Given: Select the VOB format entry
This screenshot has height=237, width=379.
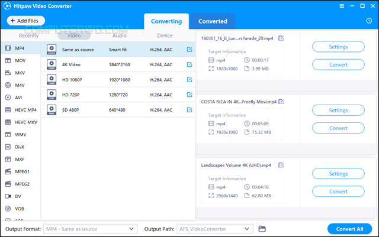Looking at the screenshot, I should 20,209.
